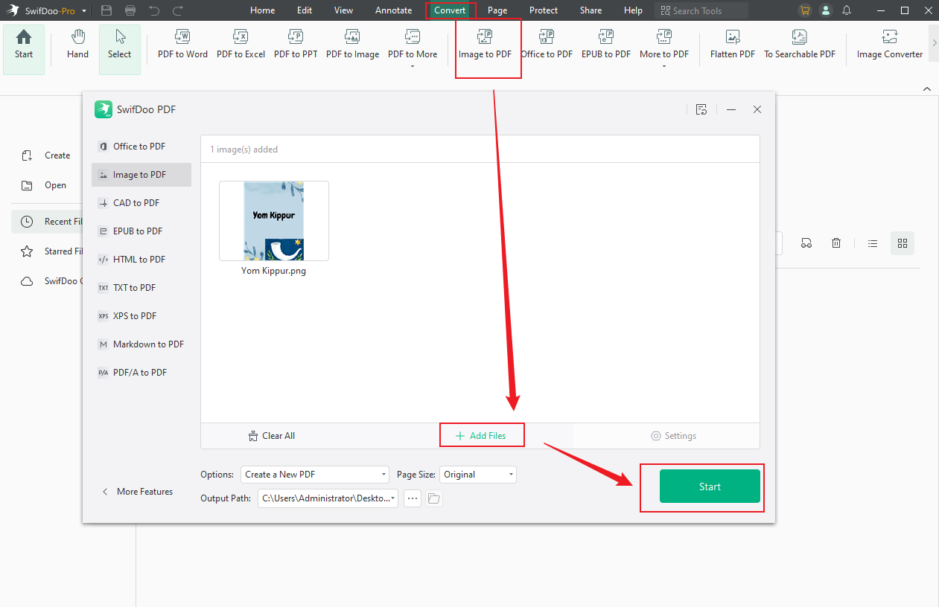
Task: Switch to the Annotate ribbon tab
Action: coord(393,10)
